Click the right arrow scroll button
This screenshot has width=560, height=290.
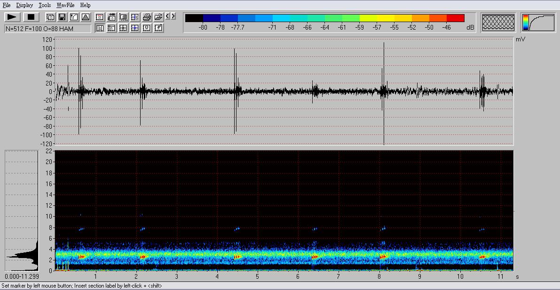[173, 16]
